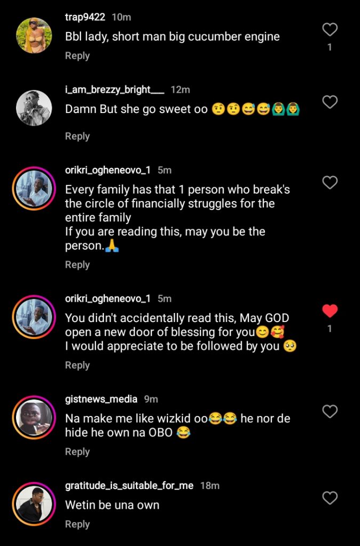Open i_am_brezzy_bright___'s profile via username
The width and height of the screenshot is (360, 546).
[115, 90]
